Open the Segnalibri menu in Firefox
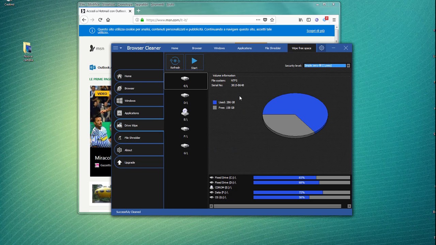This screenshot has height=245, width=436. tap(141, 4)
